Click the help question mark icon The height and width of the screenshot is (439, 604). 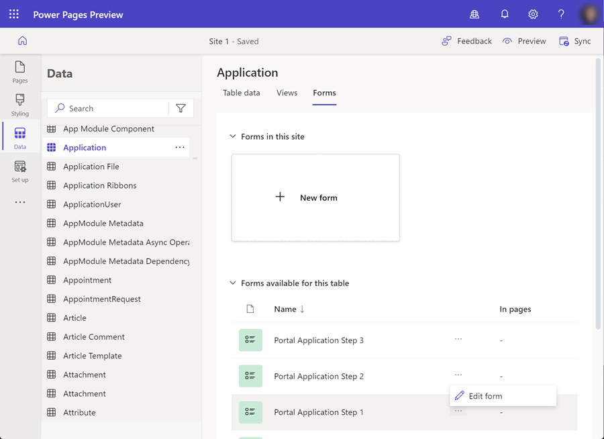tap(561, 14)
